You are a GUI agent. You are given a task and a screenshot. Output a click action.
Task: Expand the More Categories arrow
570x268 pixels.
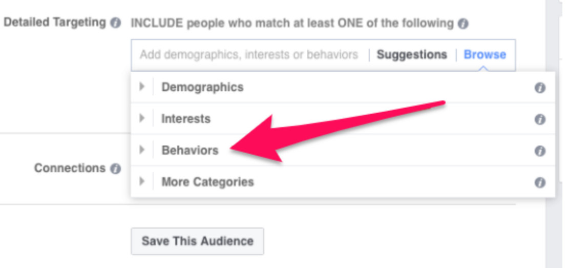point(142,181)
